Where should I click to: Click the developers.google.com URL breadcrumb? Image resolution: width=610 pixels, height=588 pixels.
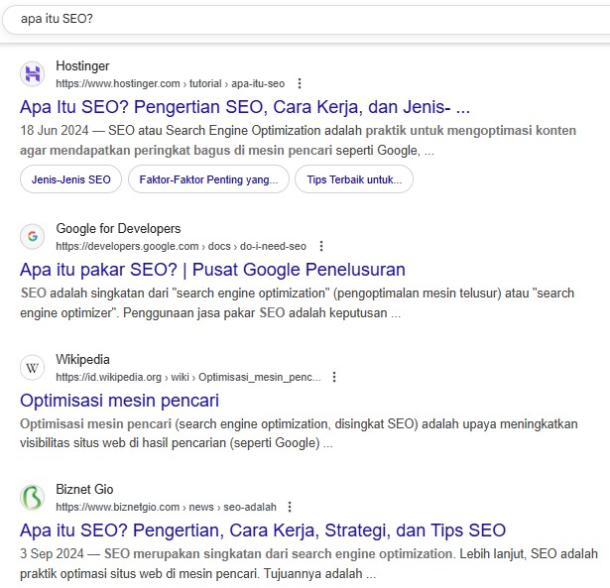pyautogui.click(x=181, y=246)
